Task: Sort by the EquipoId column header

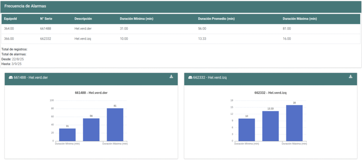Action: 11,19
